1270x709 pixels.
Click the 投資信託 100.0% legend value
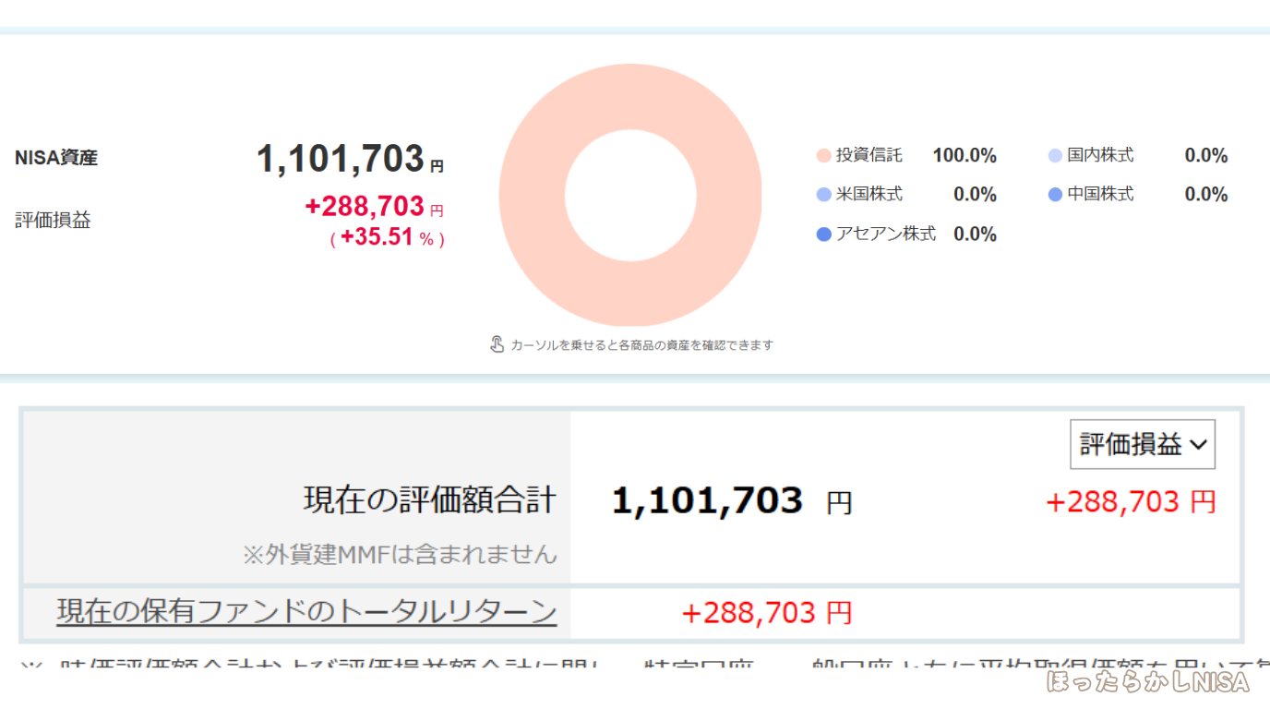pos(964,156)
